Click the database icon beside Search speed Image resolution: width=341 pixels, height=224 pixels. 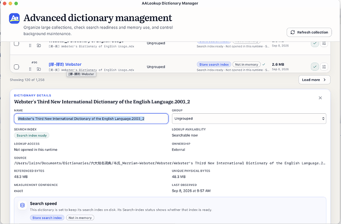tap(22, 205)
